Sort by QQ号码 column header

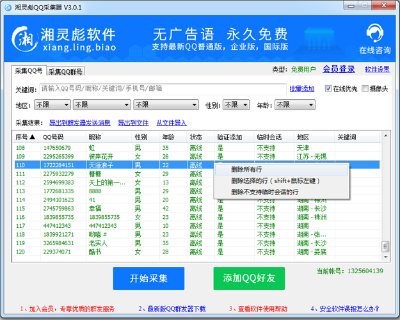(x=63, y=138)
